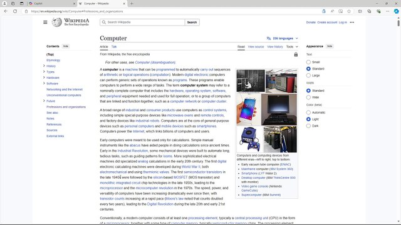The width and height of the screenshot is (401, 225).
Task: Open the workspaces icon in the title bar
Action: [x=13, y=4]
